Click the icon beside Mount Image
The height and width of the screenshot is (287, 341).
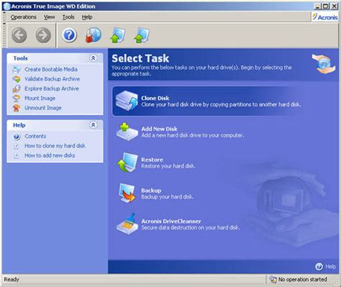point(17,99)
